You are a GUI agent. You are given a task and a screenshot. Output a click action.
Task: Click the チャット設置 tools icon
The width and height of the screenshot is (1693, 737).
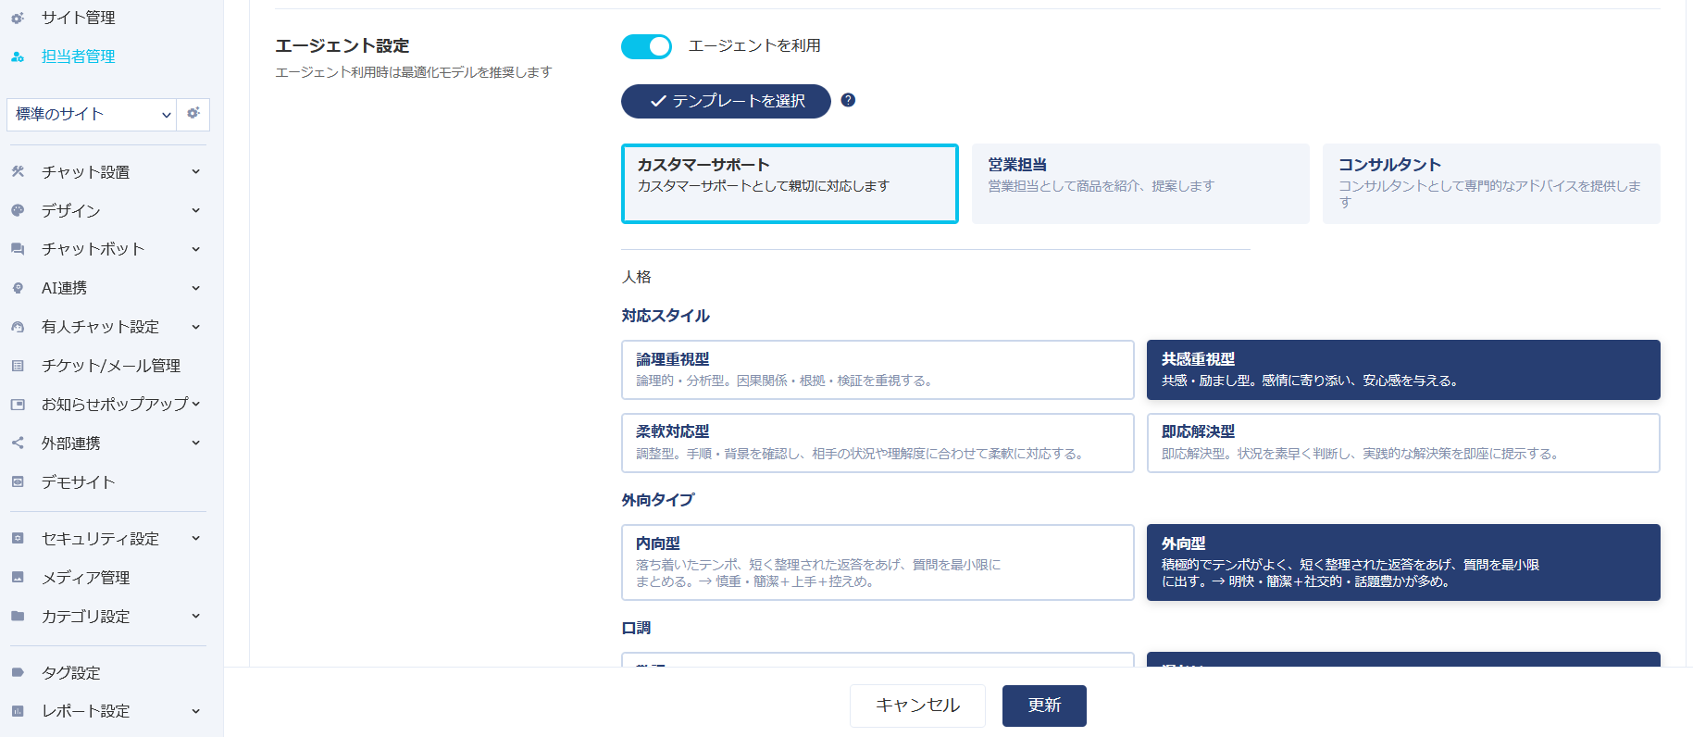click(x=18, y=171)
